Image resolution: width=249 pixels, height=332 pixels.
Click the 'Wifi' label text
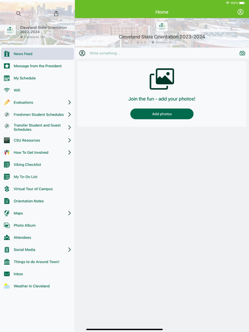pyautogui.click(x=17, y=90)
